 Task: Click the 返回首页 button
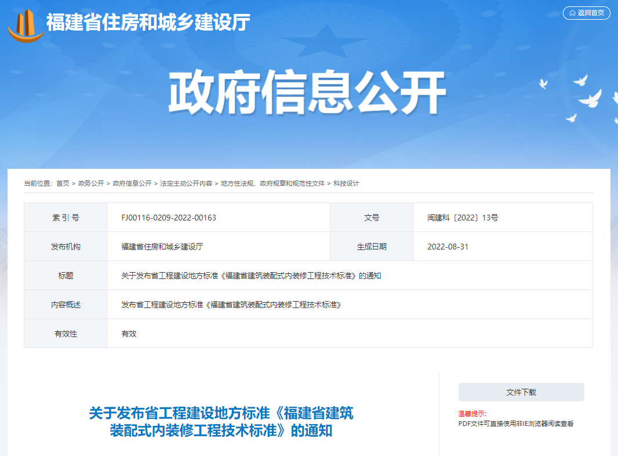(586, 13)
